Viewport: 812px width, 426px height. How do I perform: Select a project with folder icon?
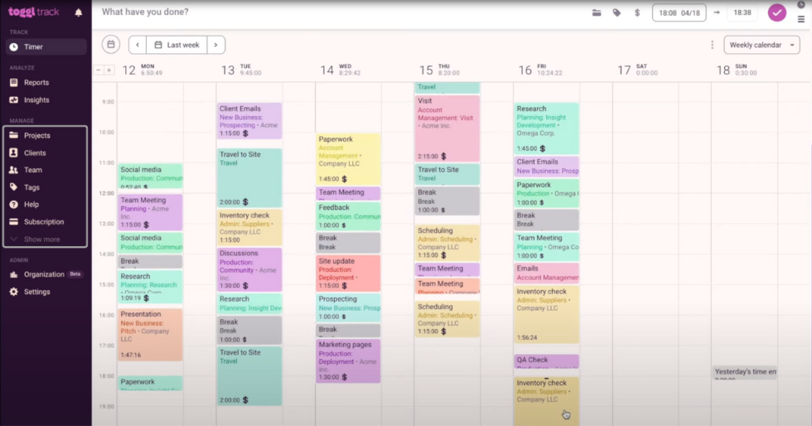(597, 12)
